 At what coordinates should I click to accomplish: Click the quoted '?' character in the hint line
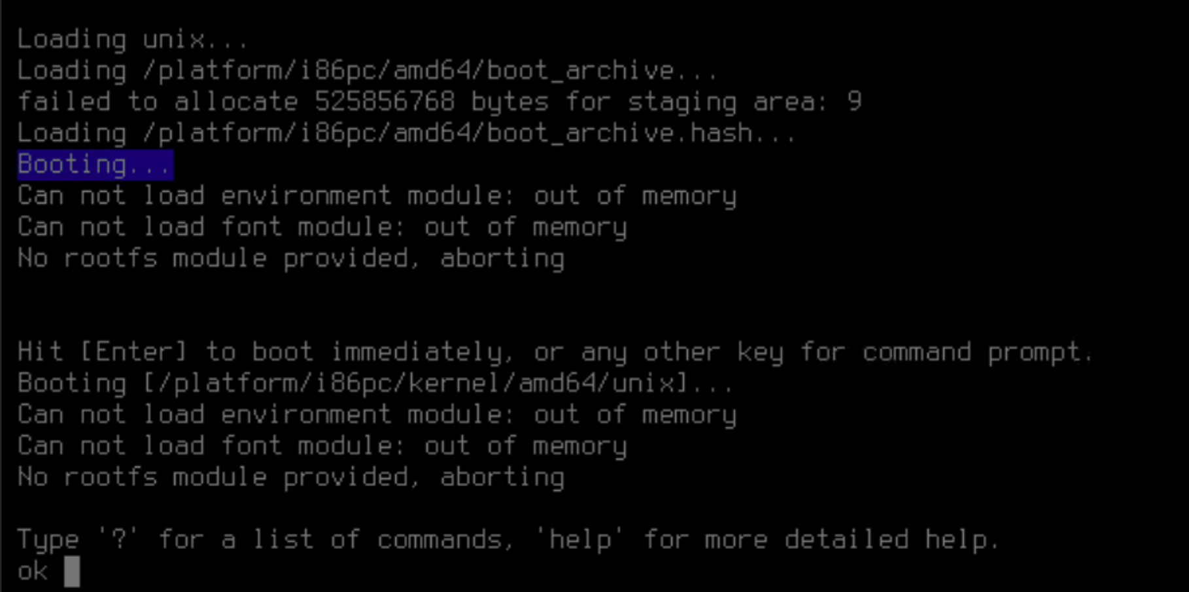(x=119, y=540)
